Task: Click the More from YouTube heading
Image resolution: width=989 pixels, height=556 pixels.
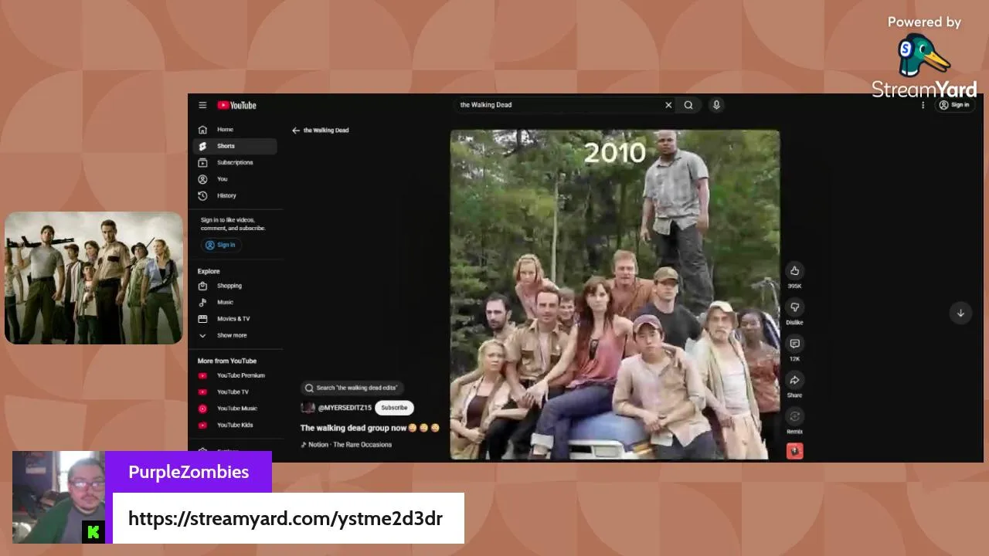Action: coord(227,361)
